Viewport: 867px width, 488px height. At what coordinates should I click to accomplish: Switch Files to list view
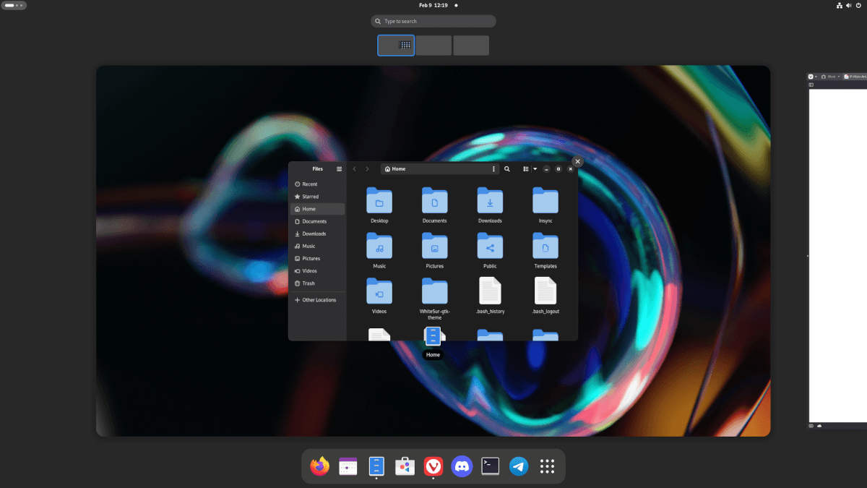coord(526,168)
